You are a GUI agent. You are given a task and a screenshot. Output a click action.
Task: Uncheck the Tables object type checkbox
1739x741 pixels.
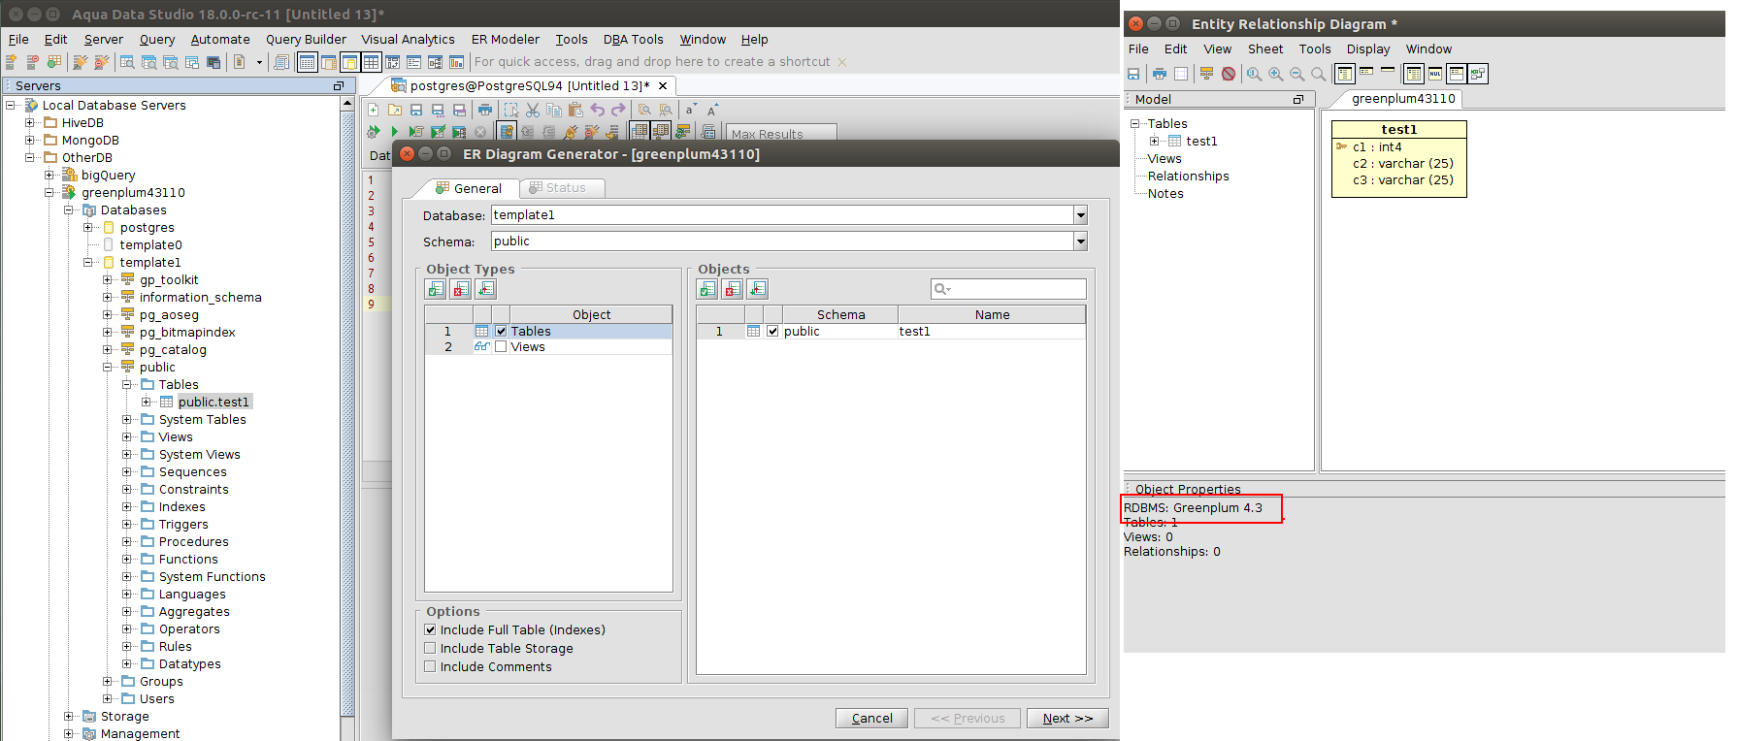[501, 331]
